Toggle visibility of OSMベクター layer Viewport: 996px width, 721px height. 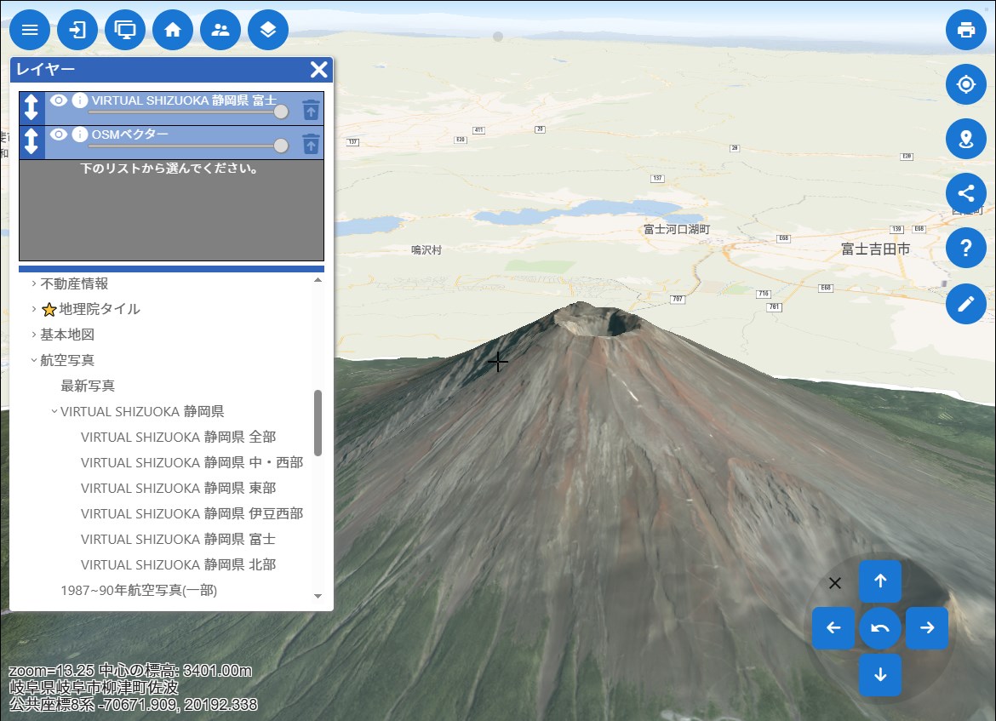[x=59, y=134]
